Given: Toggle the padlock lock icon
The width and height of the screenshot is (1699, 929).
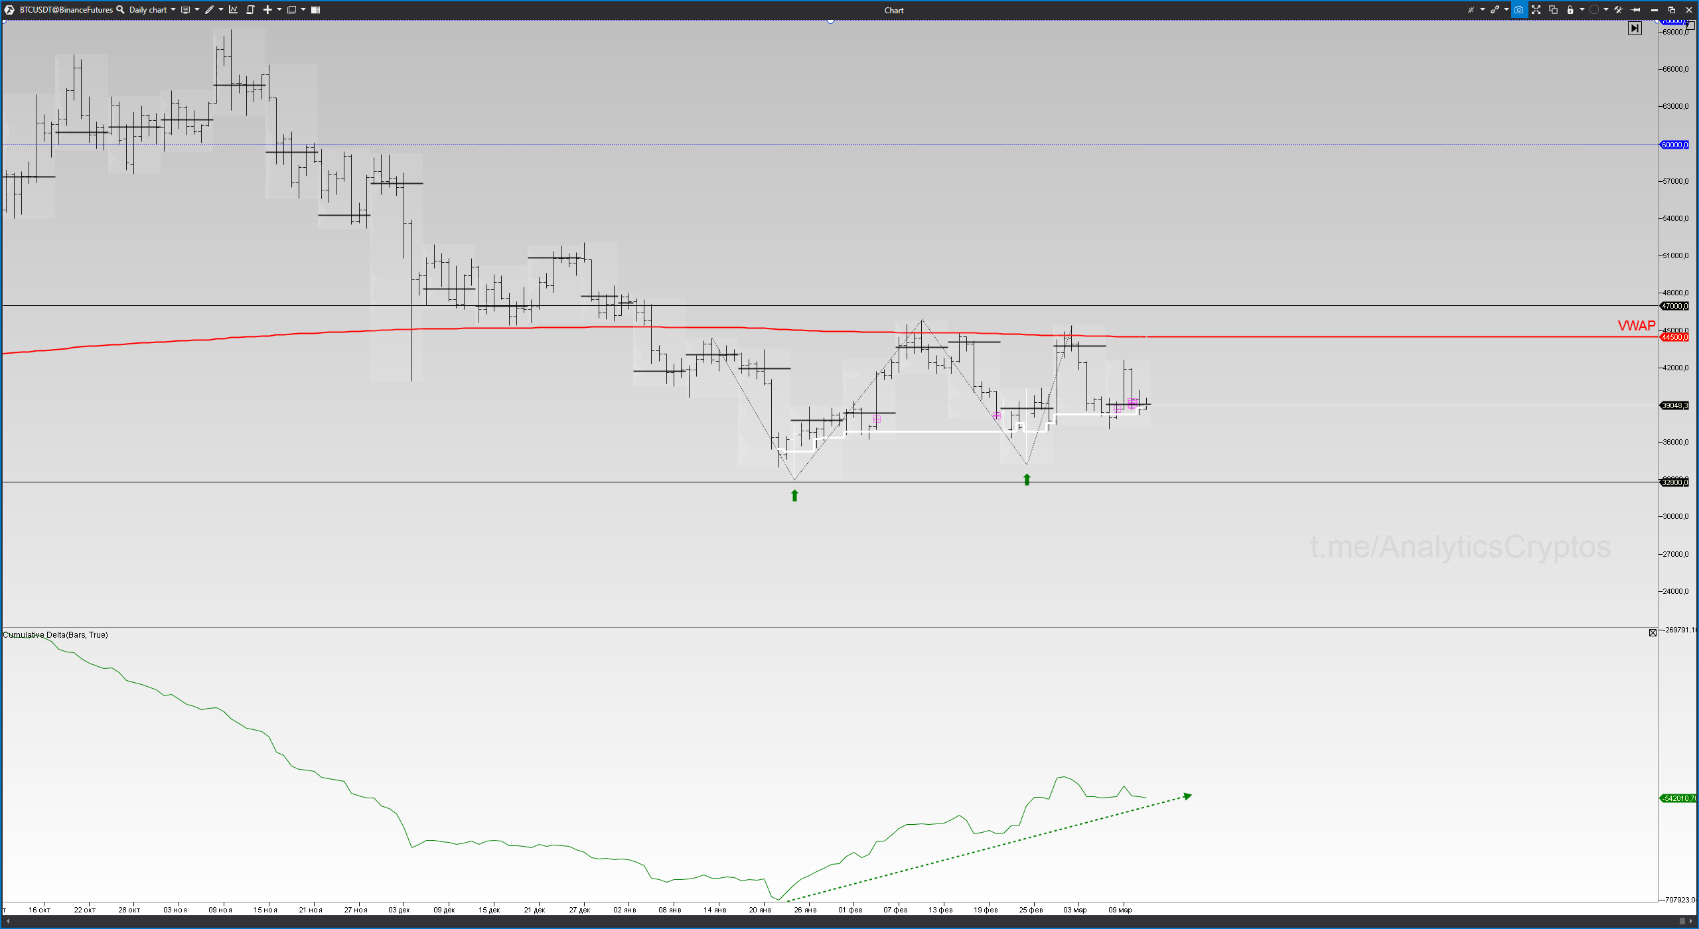Looking at the screenshot, I should (x=1570, y=10).
